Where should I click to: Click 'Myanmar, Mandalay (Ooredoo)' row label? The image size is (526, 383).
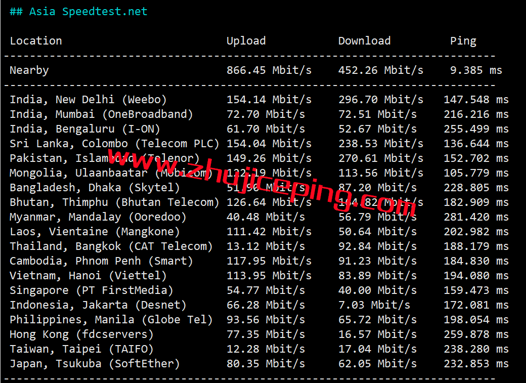coord(98,217)
